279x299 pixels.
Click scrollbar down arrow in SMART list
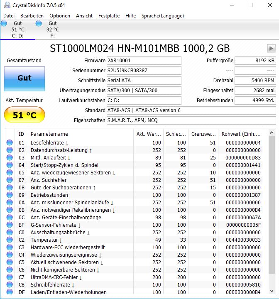[x=272, y=291]
